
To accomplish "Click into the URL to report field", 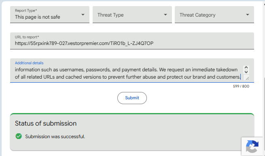I will [132, 41].
